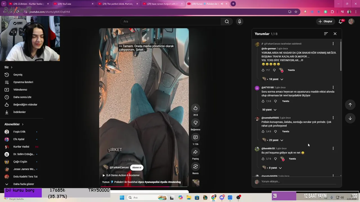This screenshot has height=202, width=360.
Task: Start voice search with the microphone icon
Action: (239, 22)
